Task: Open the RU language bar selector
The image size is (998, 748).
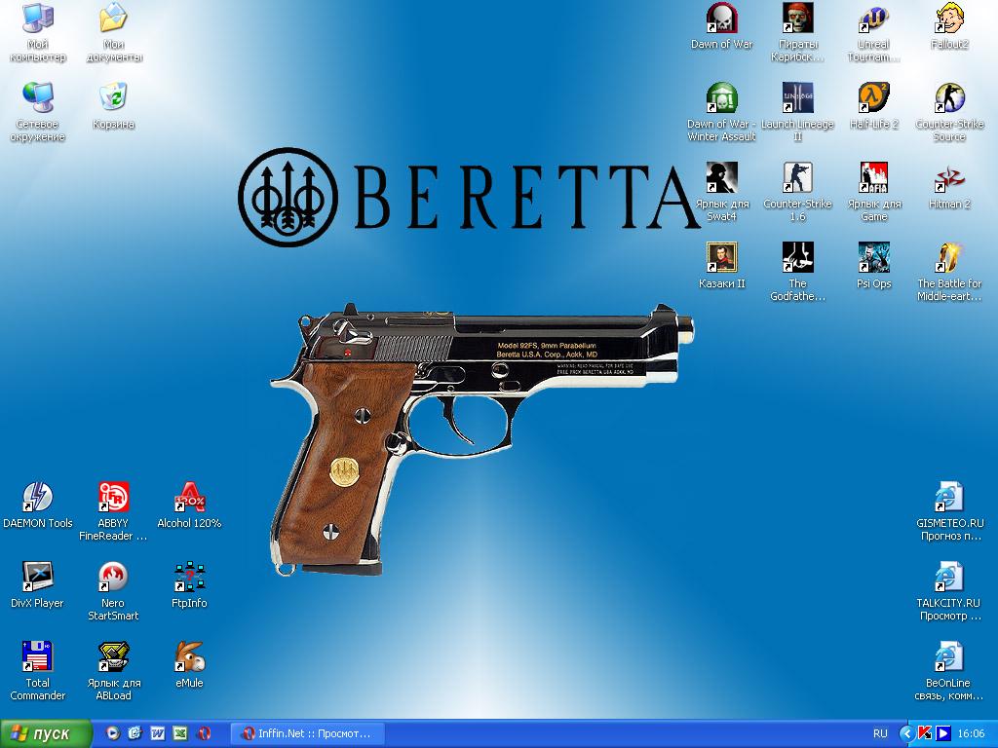Action: [880, 733]
